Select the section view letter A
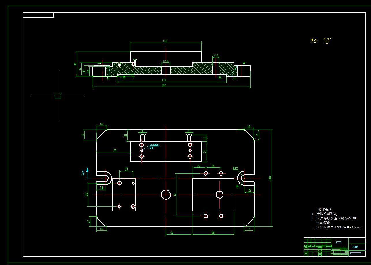Screen dimensions: 371x265 [x=83, y=172]
